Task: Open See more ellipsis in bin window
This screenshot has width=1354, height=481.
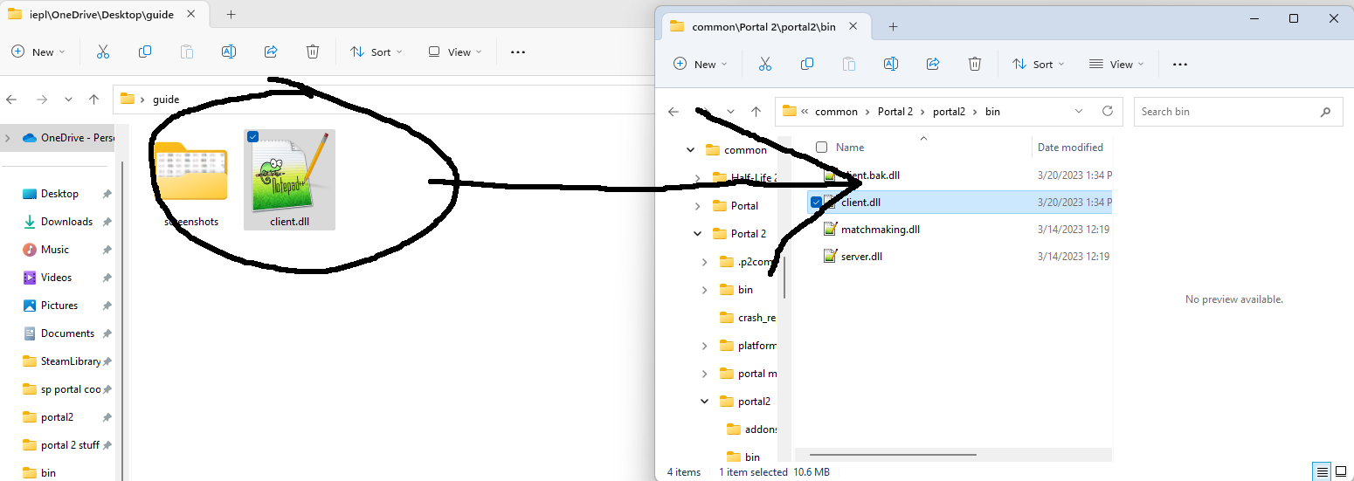Action: [x=1180, y=65]
